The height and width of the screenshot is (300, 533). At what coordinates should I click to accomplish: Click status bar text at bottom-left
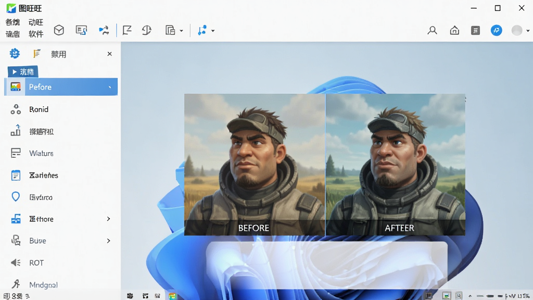pos(16,296)
